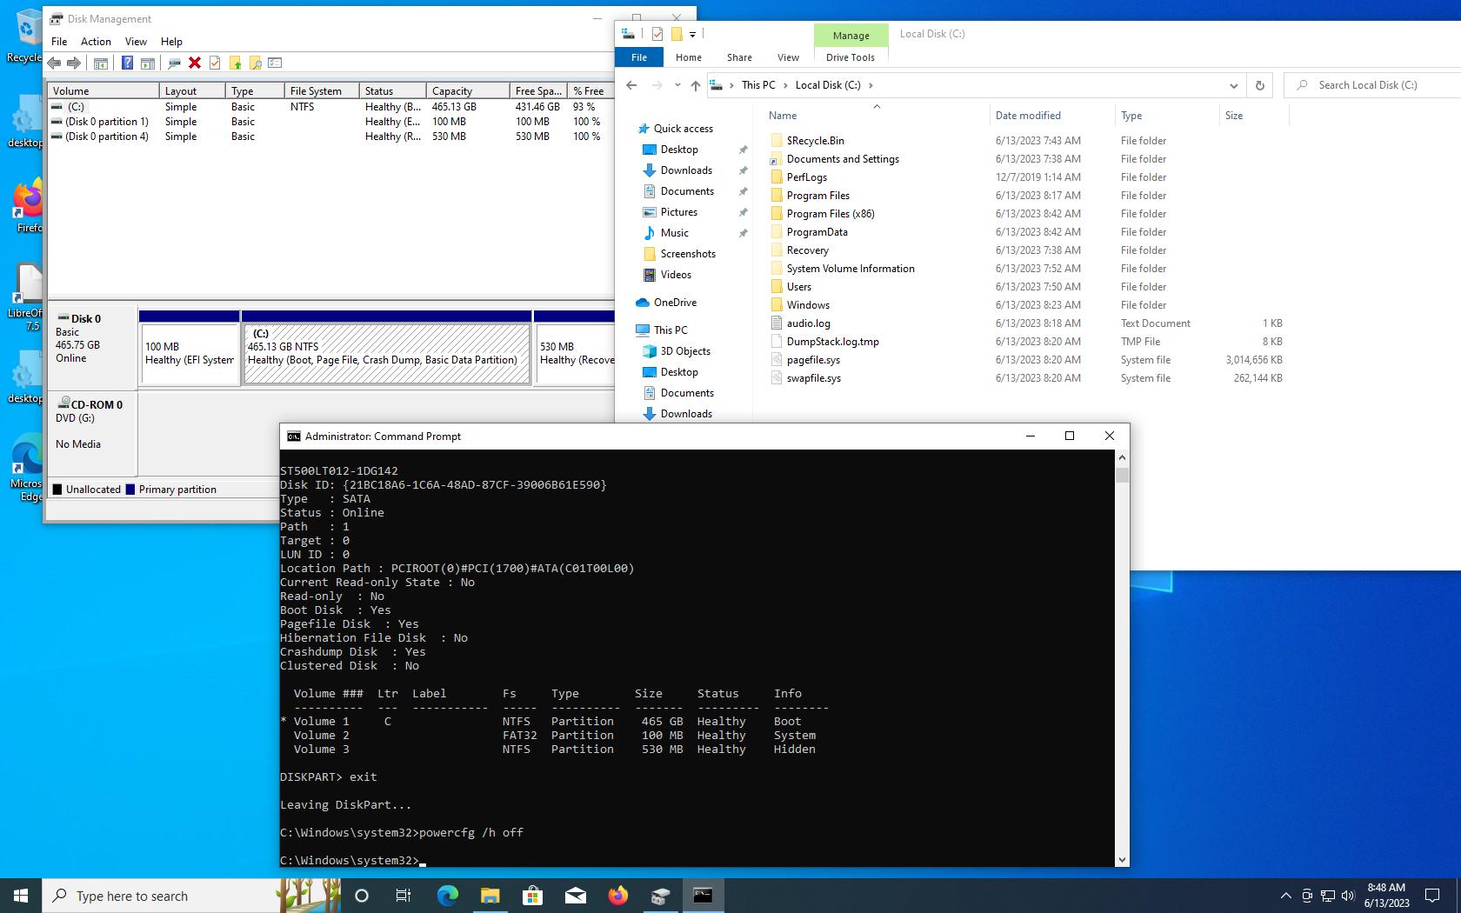1461x913 pixels.
Task: Sort files by the Date modified column
Action: click(1028, 115)
